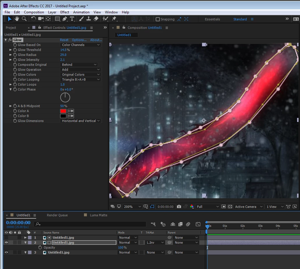Select the Zoom magnifier tool
Screen dimensions: 300x269
click(x=24, y=19)
